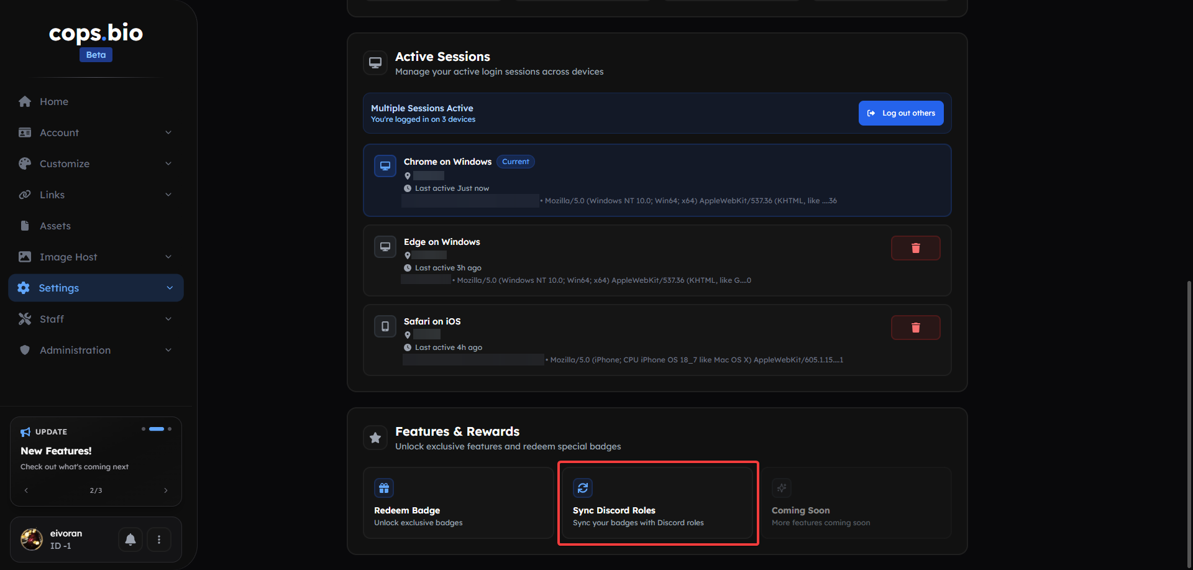Open the Staff tools icon

(x=25, y=319)
